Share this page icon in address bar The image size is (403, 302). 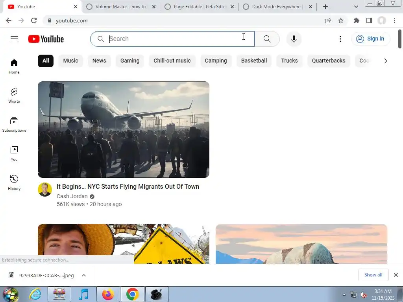tap(328, 20)
